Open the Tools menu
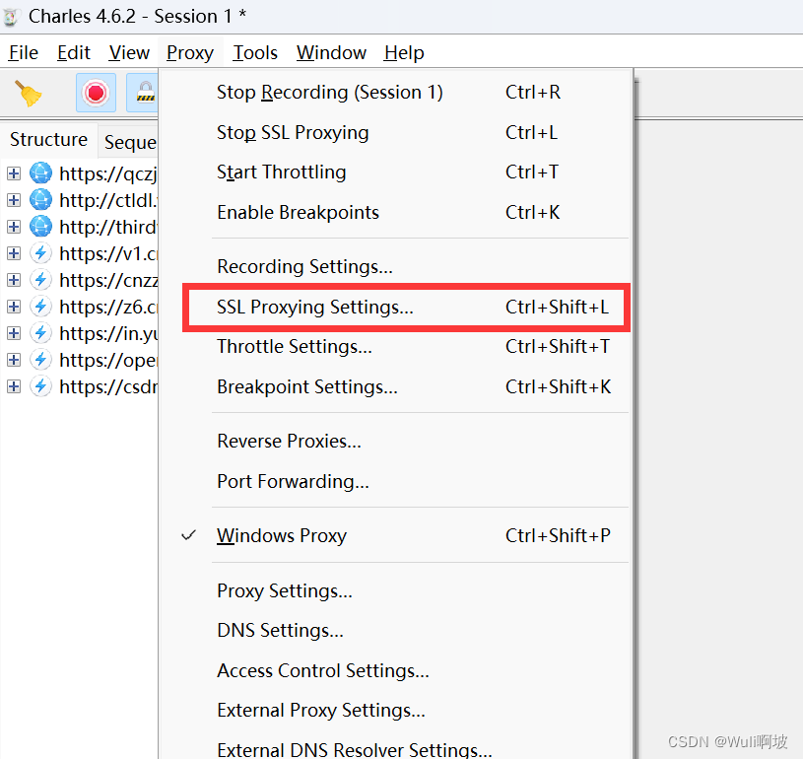This screenshot has height=759, width=803. pyautogui.click(x=255, y=53)
